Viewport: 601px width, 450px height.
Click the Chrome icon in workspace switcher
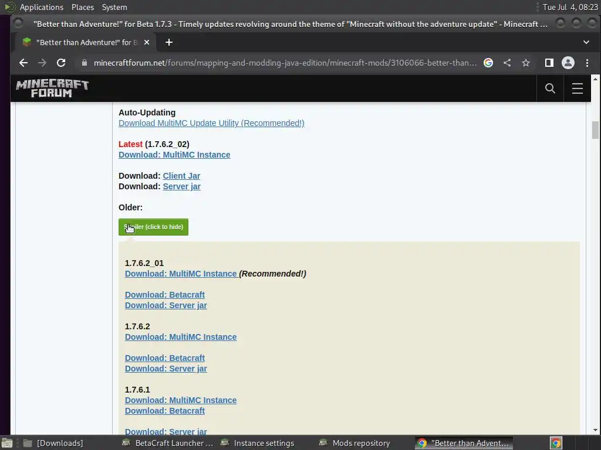[556, 443]
